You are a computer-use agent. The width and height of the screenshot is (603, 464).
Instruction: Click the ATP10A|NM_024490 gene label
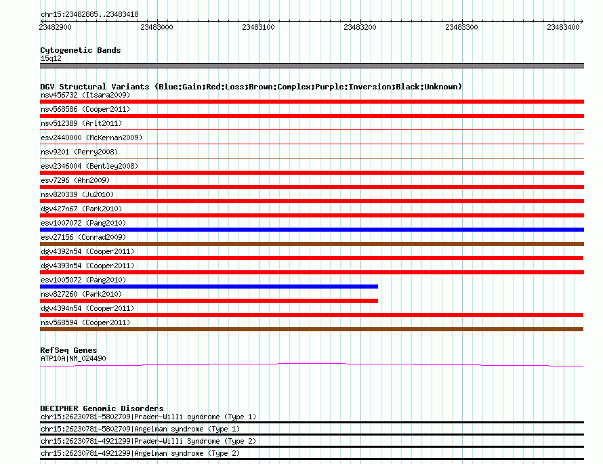click(x=73, y=358)
